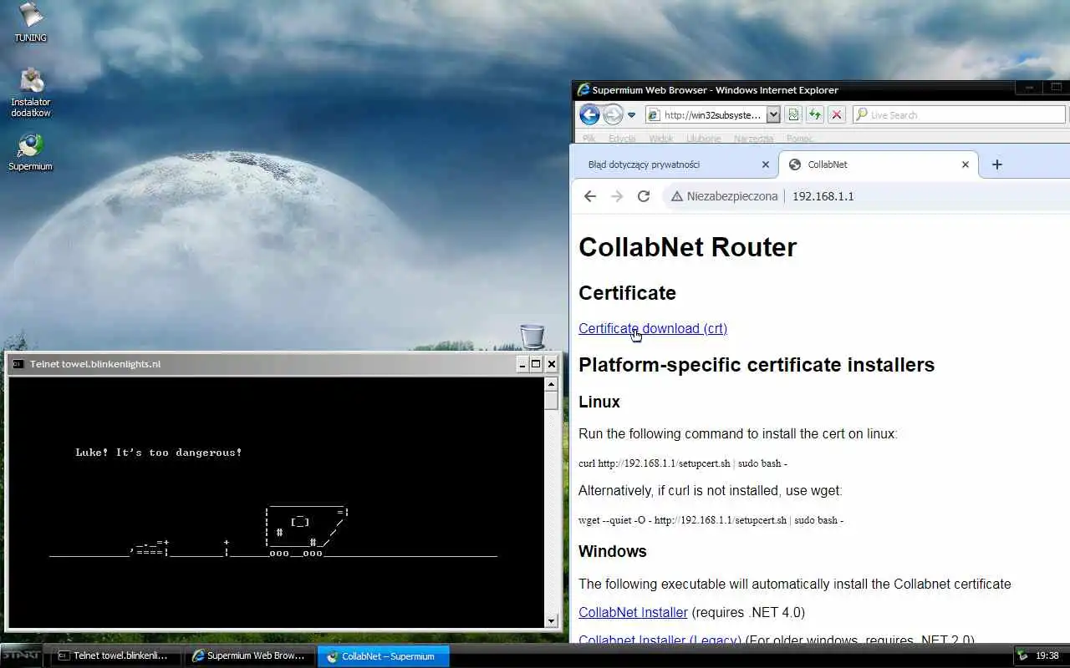Minimize the Telnet window
1070x668 pixels.
522,364
